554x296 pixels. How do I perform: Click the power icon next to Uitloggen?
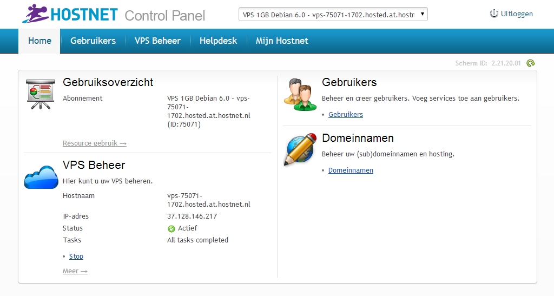tap(494, 14)
